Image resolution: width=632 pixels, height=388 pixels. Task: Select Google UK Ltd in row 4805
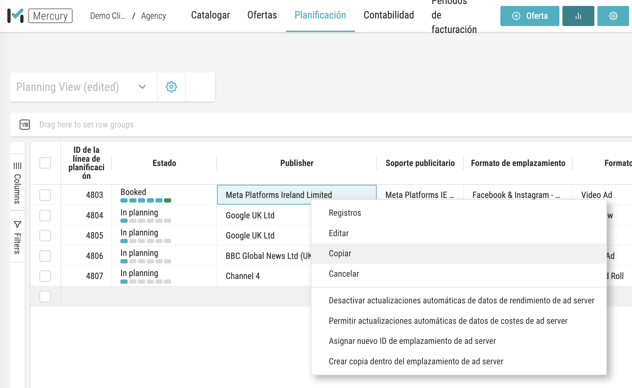[250, 236]
